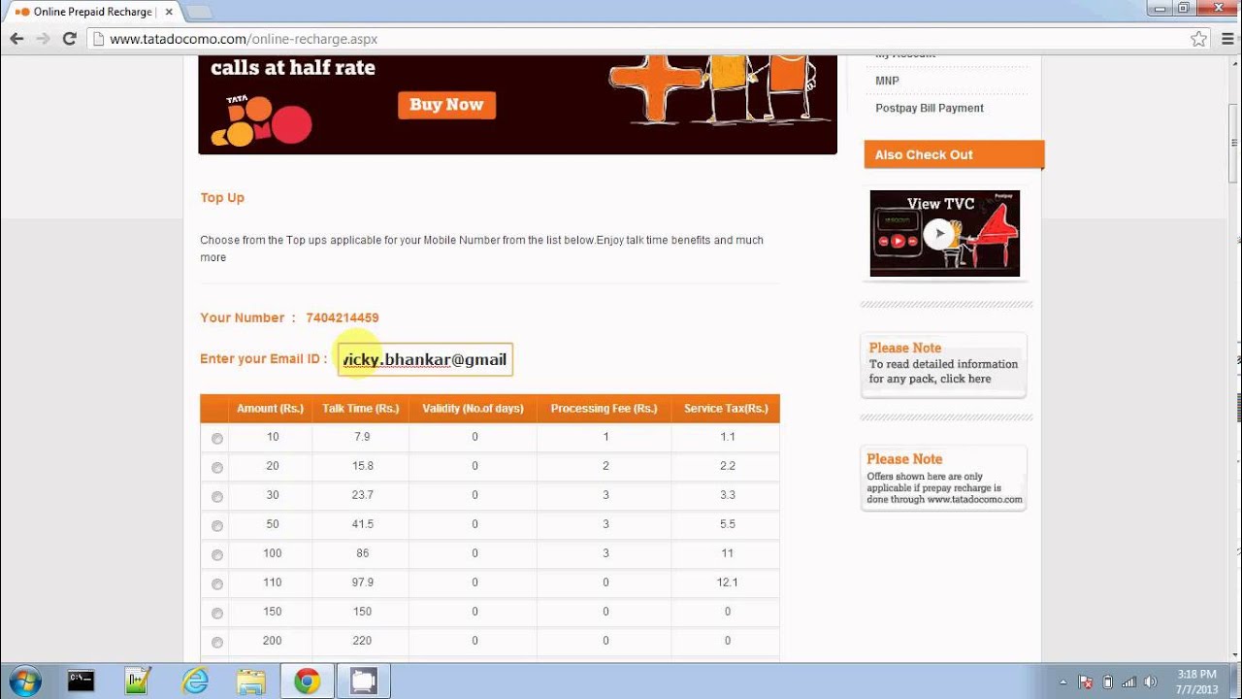Click the talk time value 7.9
This screenshot has width=1242, height=699.
[363, 437]
